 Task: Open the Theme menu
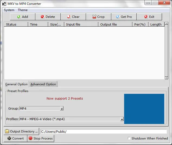tap(23, 10)
